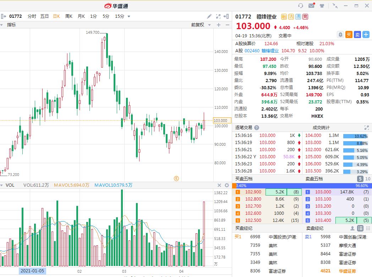Open the skin theme shirt icon
This screenshot has height=277, width=372.
click(x=322, y=6)
